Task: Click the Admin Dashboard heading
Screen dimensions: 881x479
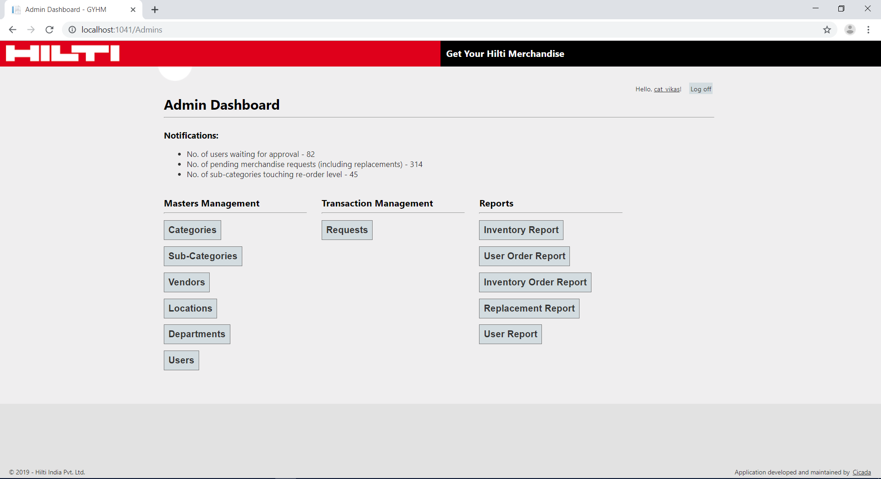Action: click(x=222, y=105)
